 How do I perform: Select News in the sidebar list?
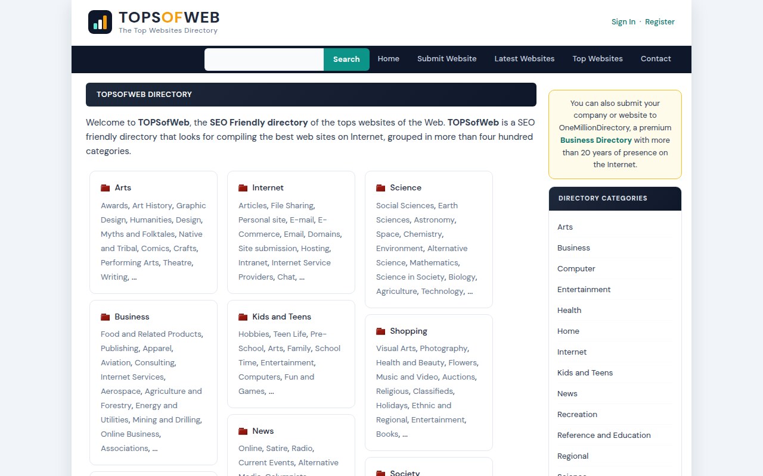point(567,394)
